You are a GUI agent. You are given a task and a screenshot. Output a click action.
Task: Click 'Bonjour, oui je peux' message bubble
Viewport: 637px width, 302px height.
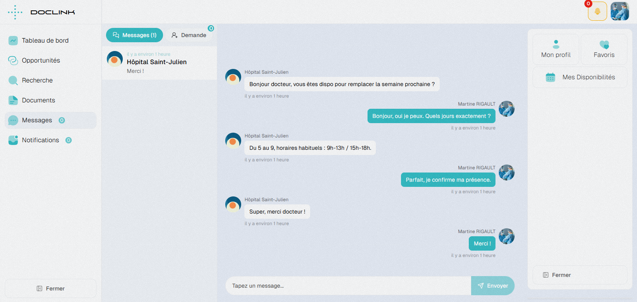click(431, 116)
